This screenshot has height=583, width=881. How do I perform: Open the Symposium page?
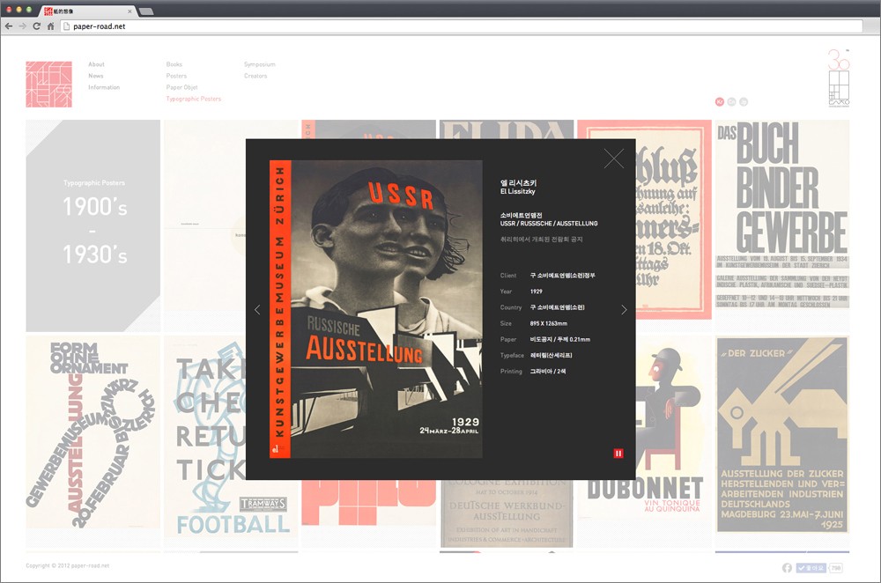coord(260,64)
